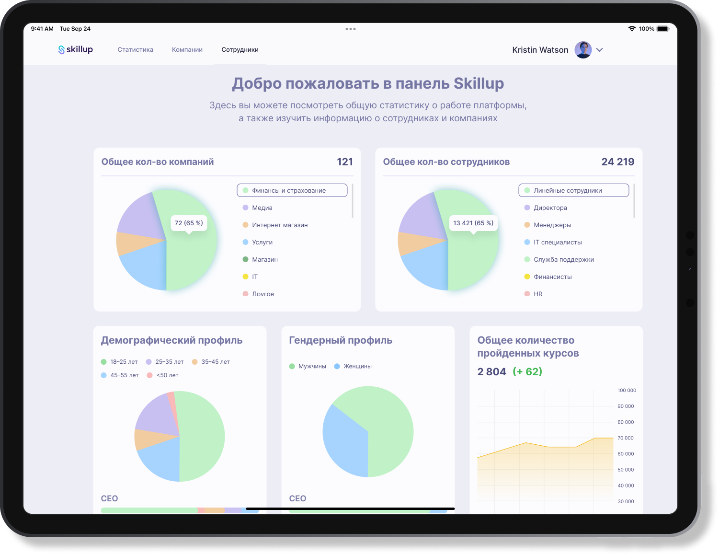Click the Директора purple legend dot

[527, 208]
